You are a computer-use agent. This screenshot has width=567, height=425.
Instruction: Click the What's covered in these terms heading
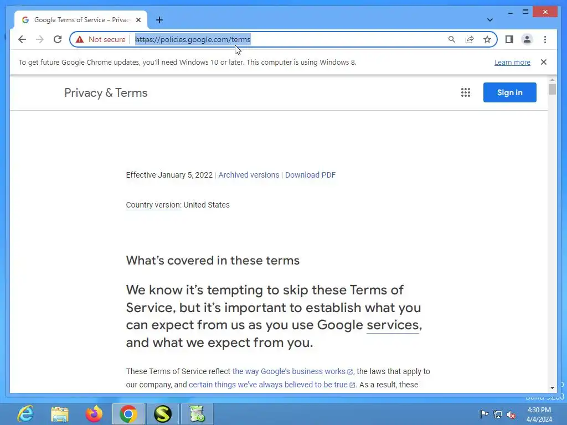213,261
